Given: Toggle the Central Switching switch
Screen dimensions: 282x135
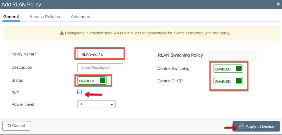Looking at the screenshot, I should [228, 69].
